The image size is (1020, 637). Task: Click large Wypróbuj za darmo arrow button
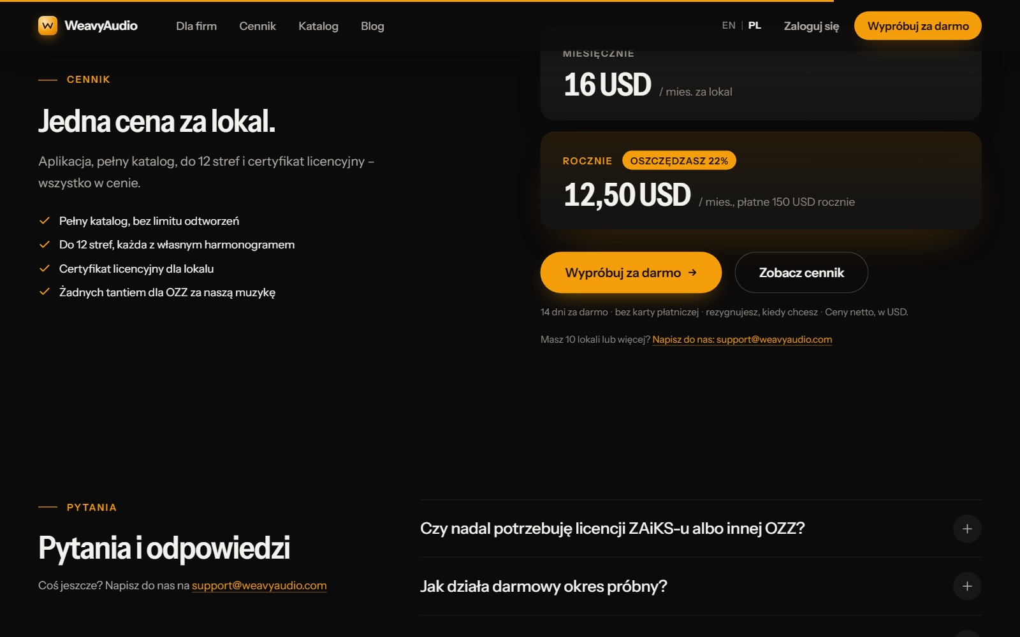(631, 273)
